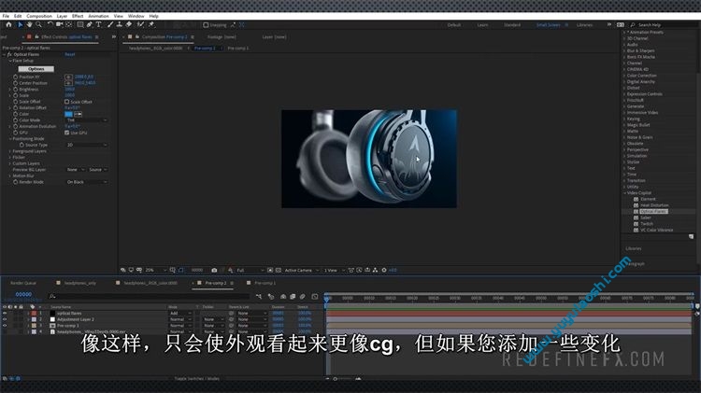Toggle Brightness stopwatch keyframe icon
The width and height of the screenshot is (701, 393).
(x=15, y=90)
